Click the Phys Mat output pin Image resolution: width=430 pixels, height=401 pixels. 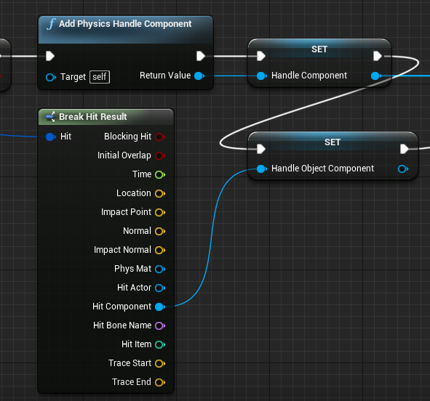160,269
